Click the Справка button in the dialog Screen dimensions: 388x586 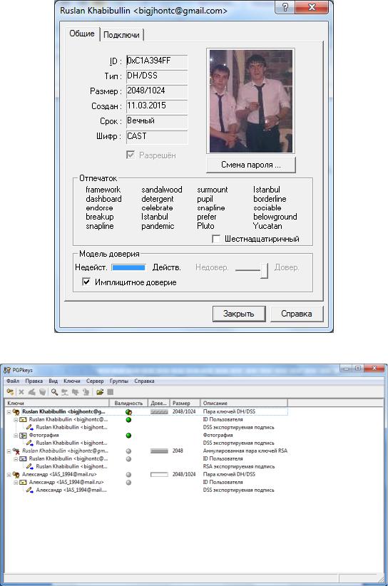pyautogui.click(x=297, y=314)
